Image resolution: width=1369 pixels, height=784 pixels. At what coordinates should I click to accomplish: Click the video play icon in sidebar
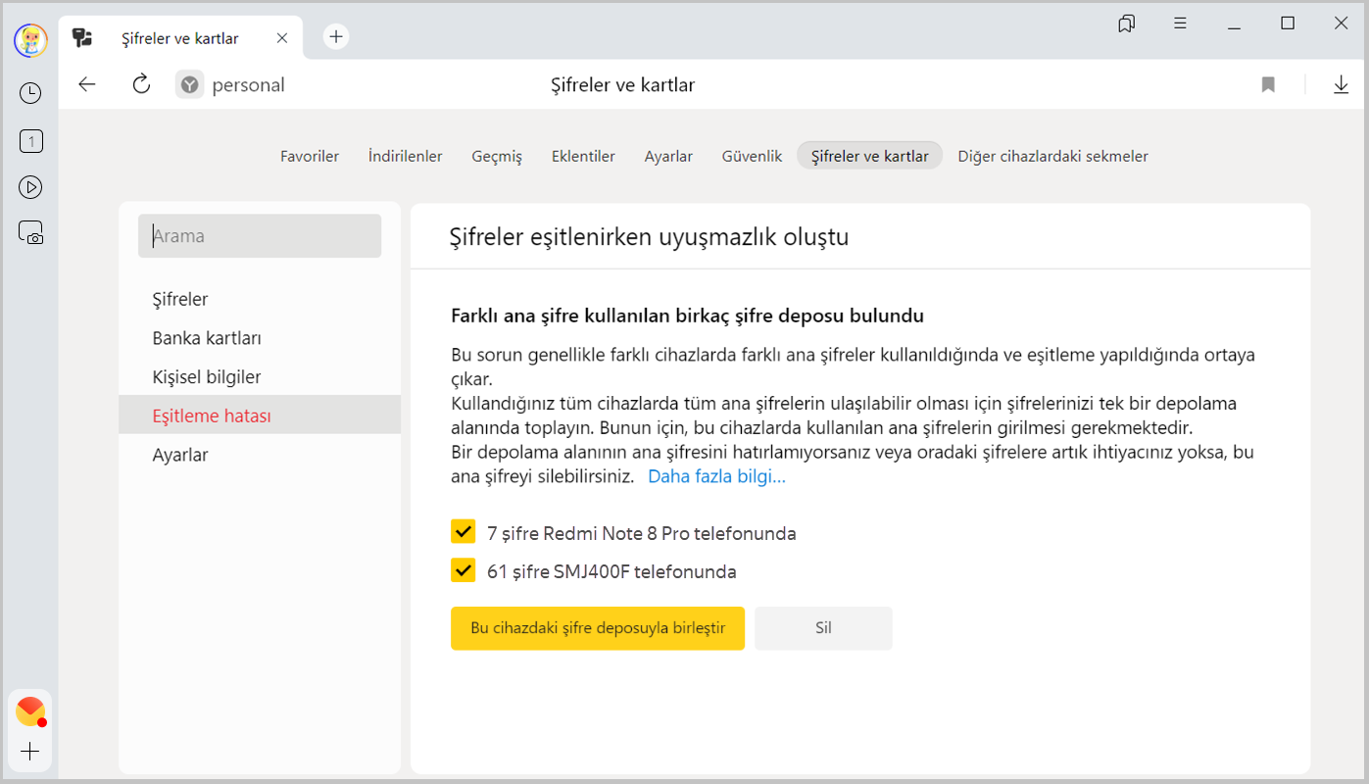30,187
